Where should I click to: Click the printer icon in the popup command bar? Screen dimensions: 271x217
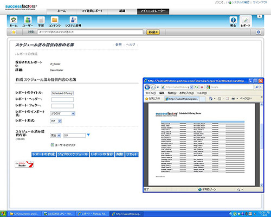tap(233, 99)
